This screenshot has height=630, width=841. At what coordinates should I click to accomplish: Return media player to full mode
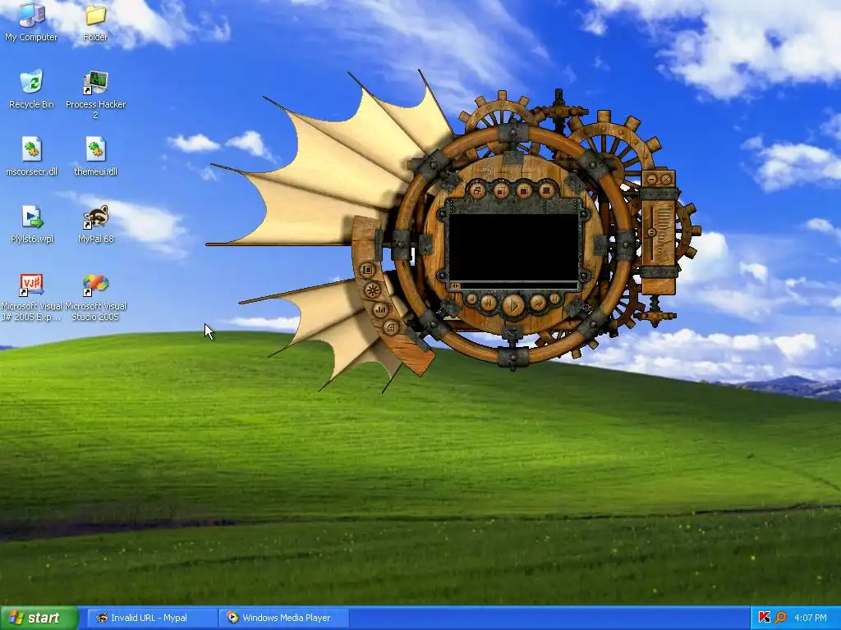click(477, 190)
